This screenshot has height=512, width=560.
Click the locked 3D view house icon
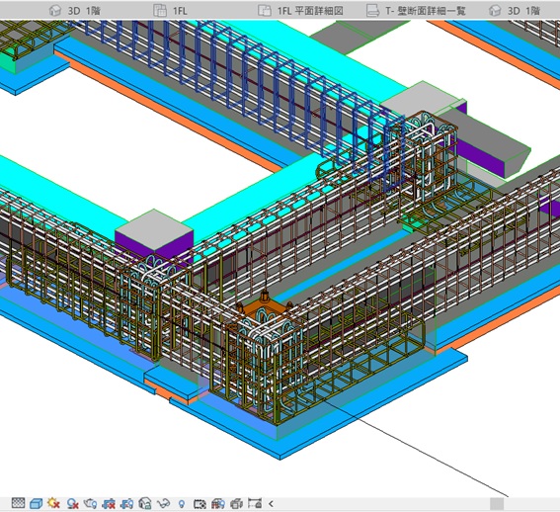click(145, 503)
